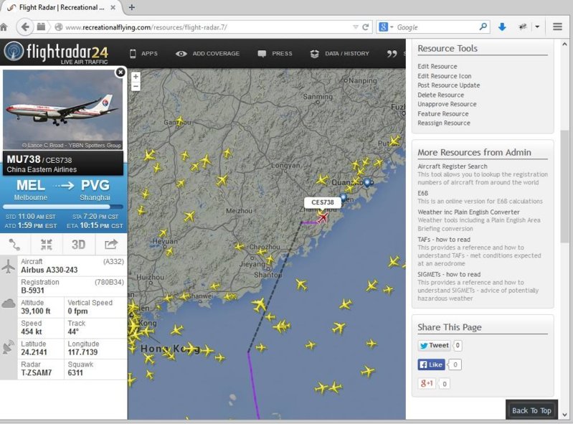This screenshot has width=573, height=424.
Task: Click the Airbus A330-243 aircraft text
Action: (49, 270)
